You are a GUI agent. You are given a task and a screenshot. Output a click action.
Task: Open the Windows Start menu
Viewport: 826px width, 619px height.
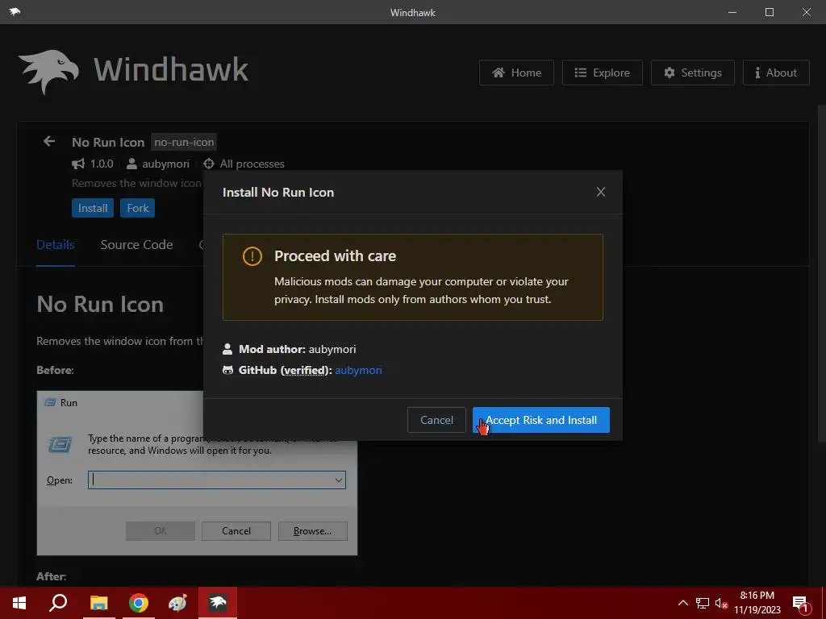click(x=19, y=603)
